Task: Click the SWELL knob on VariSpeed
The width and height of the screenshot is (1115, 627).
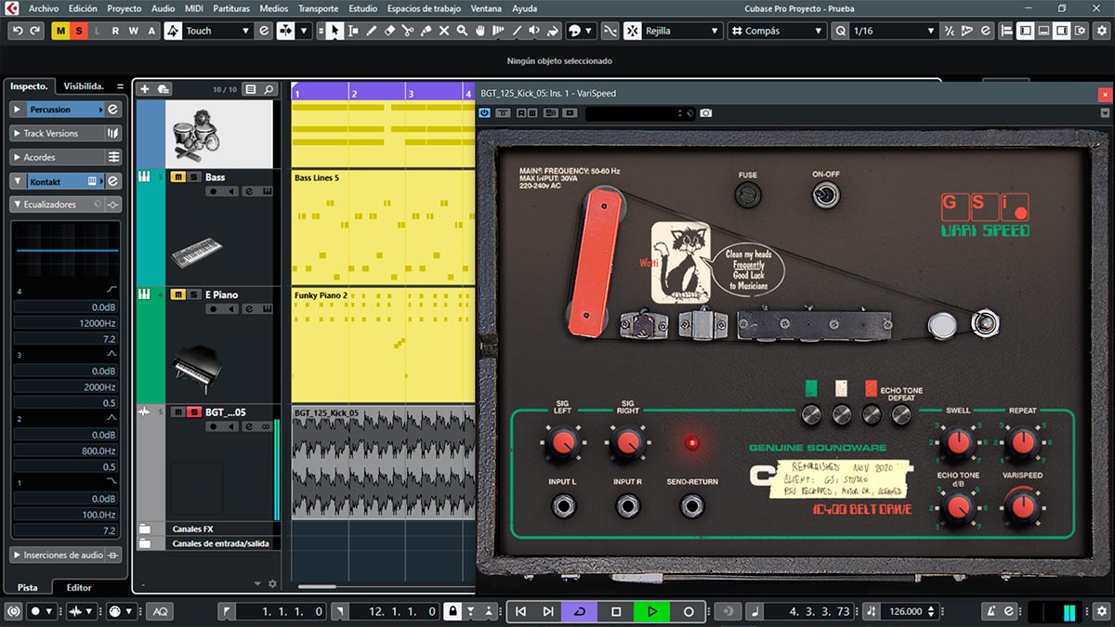Action: coord(957,444)
